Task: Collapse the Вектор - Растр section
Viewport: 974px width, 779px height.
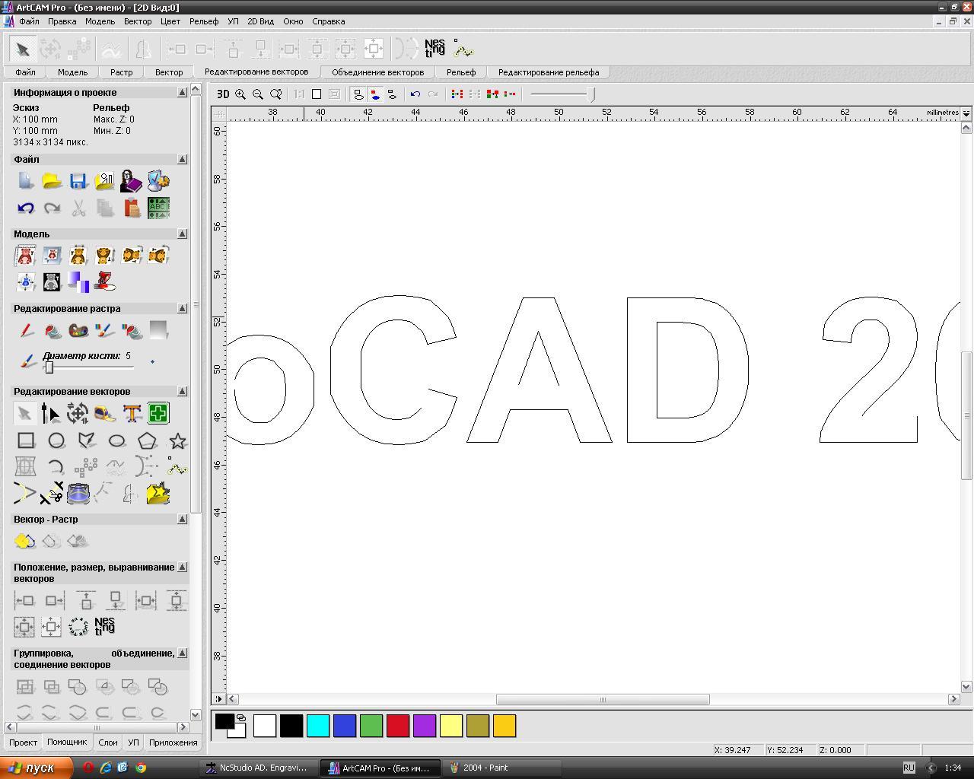Action: (x=182, y=519)
